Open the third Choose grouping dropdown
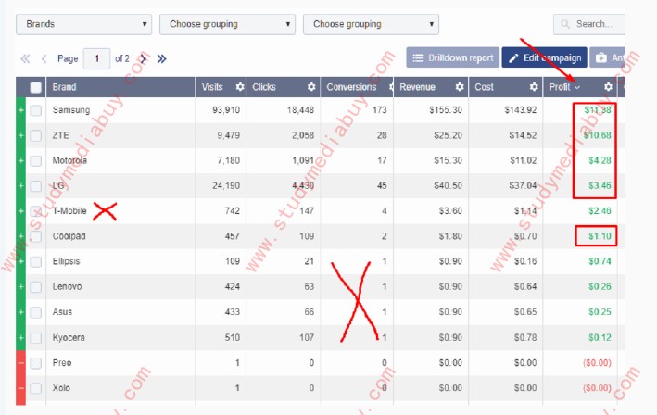657x415 pixels. pyautogui.click(x=371, y=24)
